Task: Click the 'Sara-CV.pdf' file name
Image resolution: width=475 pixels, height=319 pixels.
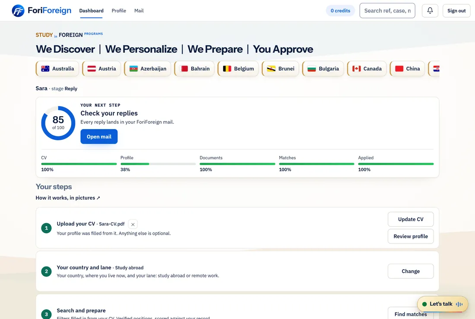Action: click(x=112, y=224)
